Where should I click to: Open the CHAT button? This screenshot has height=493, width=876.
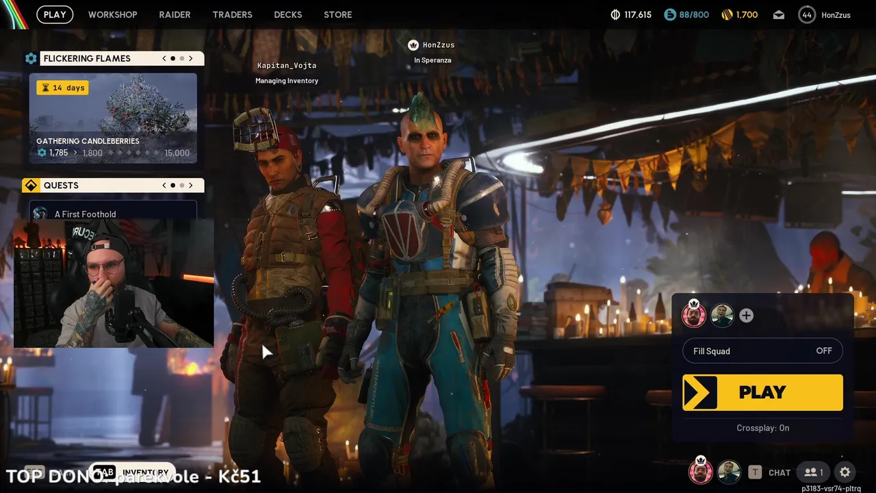(780, 472)
